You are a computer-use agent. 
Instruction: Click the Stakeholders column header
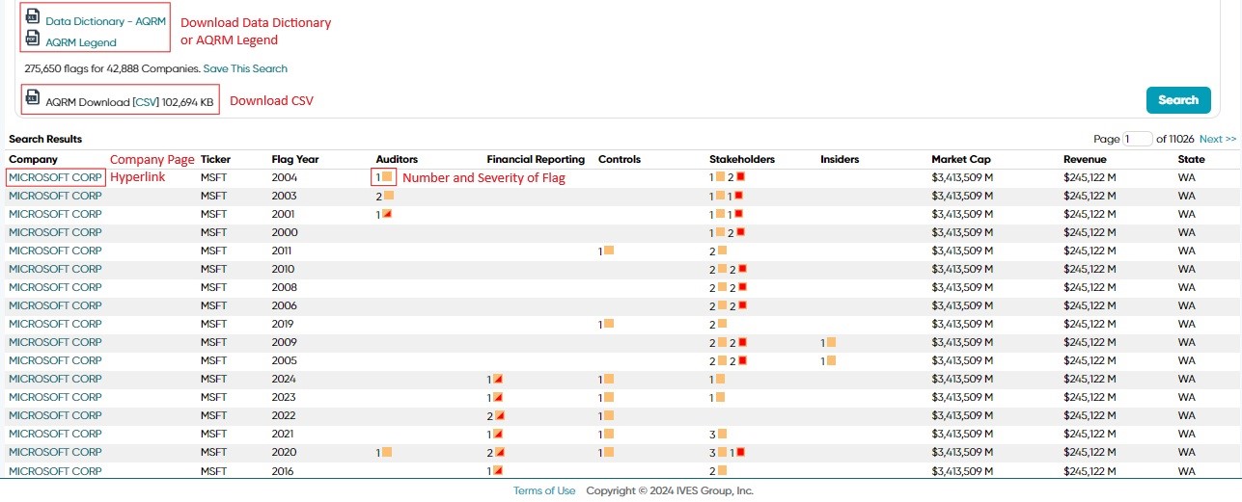(742, 159)
